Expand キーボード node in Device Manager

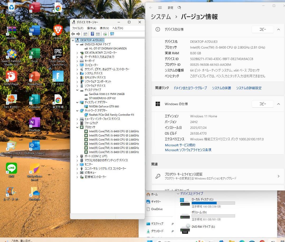[x=77, y=61]
